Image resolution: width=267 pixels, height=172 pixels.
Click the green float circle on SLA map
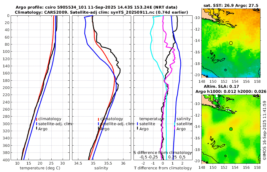[231, 129]
